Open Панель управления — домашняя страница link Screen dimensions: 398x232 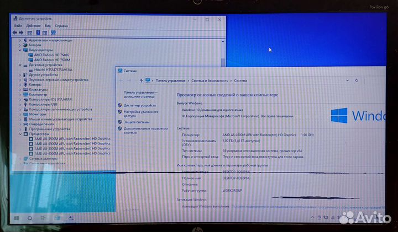pos(140,94)
